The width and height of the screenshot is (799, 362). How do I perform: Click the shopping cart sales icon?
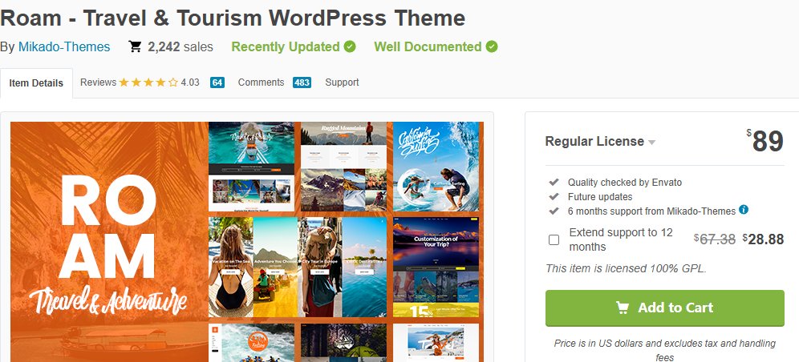click(135, 46)
